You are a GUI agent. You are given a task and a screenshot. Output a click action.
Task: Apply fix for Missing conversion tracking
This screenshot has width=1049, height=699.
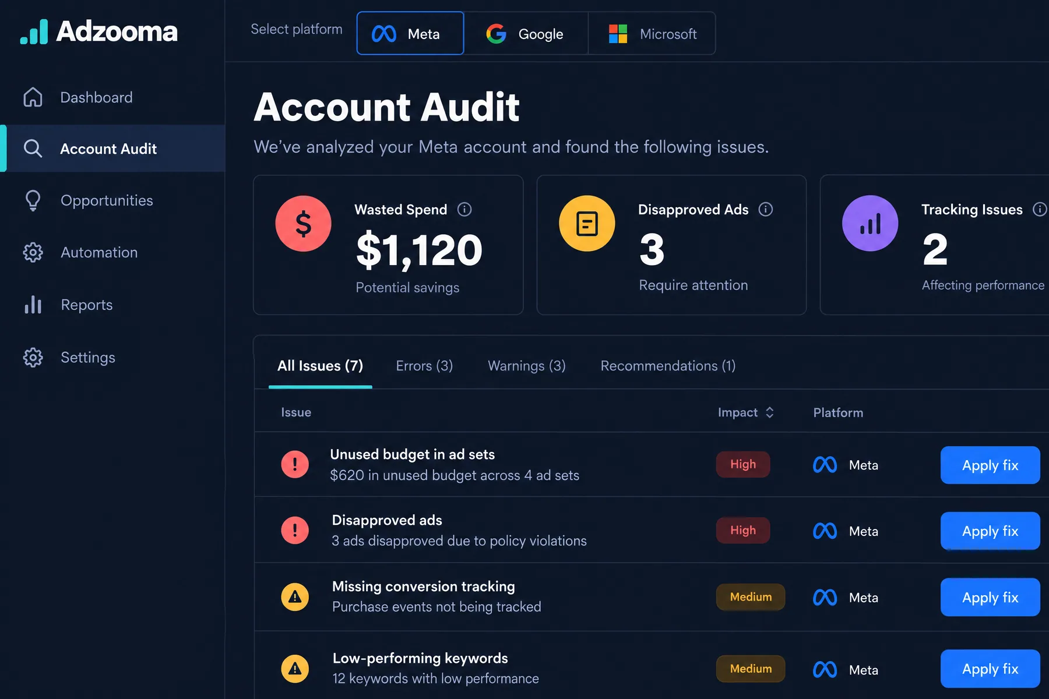pyautogui.click(x=990, y=597)
